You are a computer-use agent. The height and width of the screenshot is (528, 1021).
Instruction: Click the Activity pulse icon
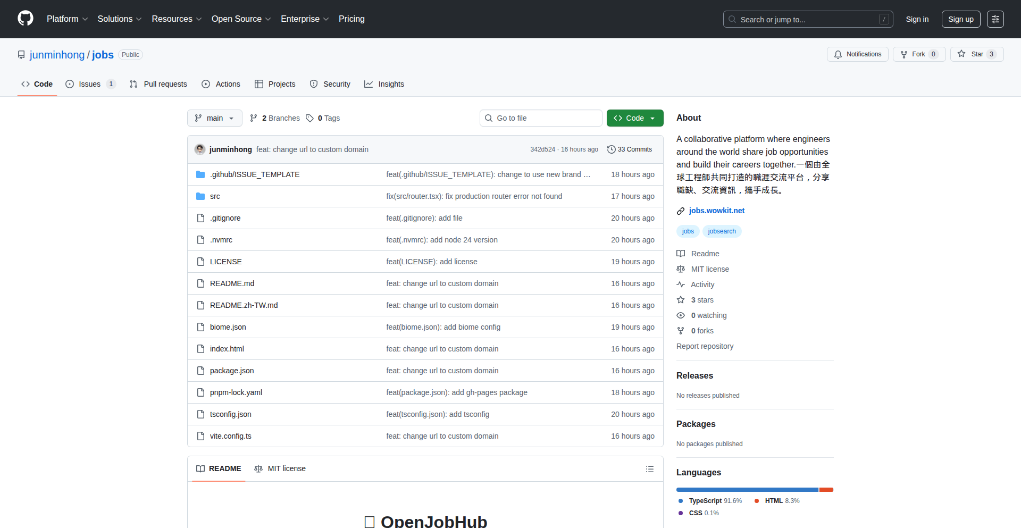point(681,284)
